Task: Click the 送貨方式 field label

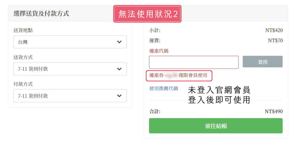Action: click(23, 57)
